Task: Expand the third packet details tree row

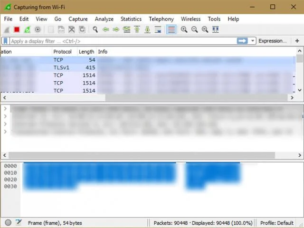Action: (5, 124)
